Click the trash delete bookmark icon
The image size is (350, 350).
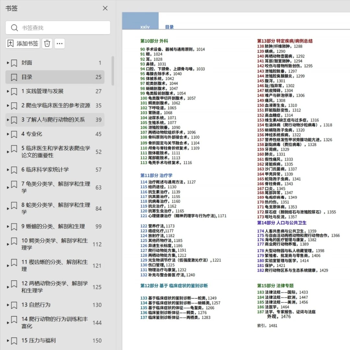47,43
